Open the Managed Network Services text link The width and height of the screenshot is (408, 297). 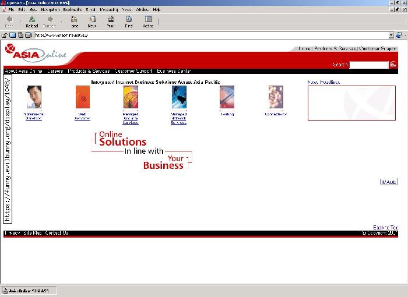tap(179, 118)
